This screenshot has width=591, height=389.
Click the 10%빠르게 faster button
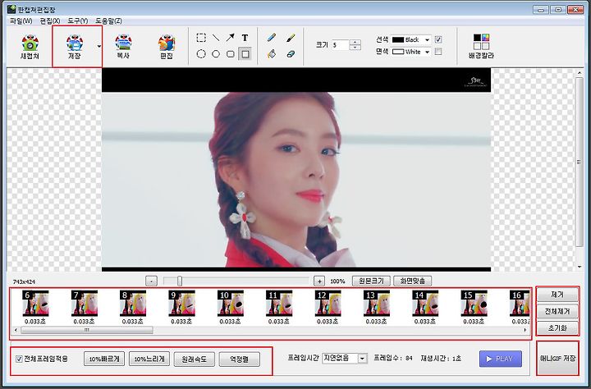pos(104,359)
